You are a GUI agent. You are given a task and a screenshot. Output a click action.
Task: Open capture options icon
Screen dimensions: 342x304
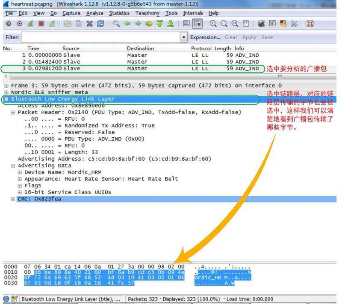point(20,23)
